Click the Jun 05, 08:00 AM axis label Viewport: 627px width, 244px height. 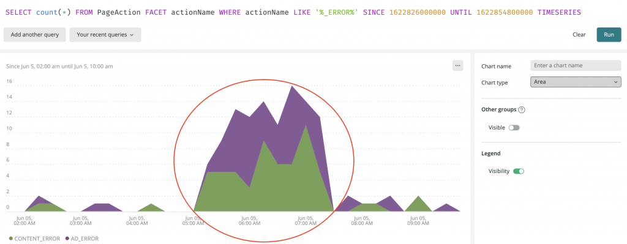point(362,221)
